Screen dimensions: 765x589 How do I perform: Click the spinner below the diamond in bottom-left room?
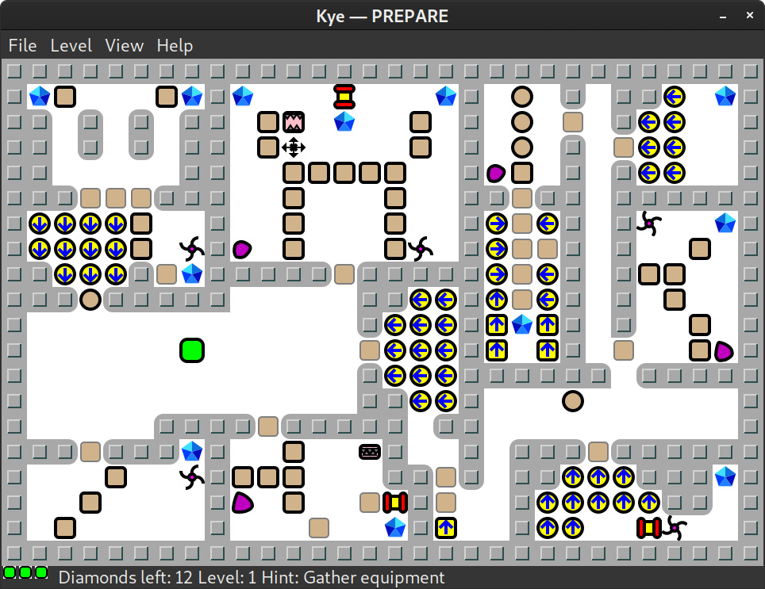(192, 477)
